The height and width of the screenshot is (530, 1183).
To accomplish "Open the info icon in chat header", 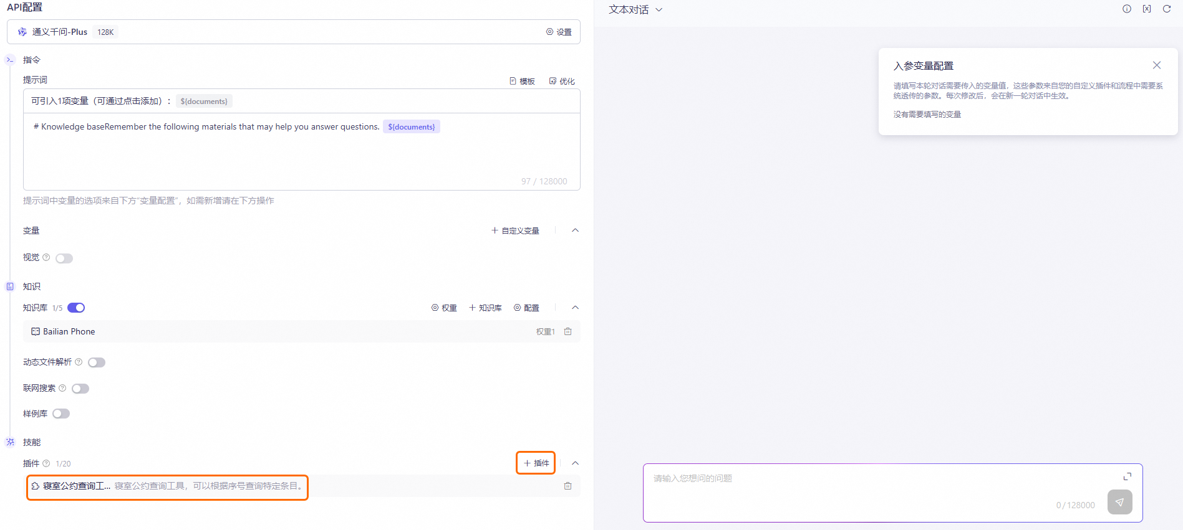I will click(1127, 9).
